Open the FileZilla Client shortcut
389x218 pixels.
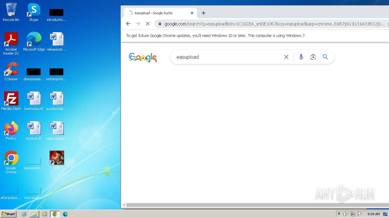11,101
